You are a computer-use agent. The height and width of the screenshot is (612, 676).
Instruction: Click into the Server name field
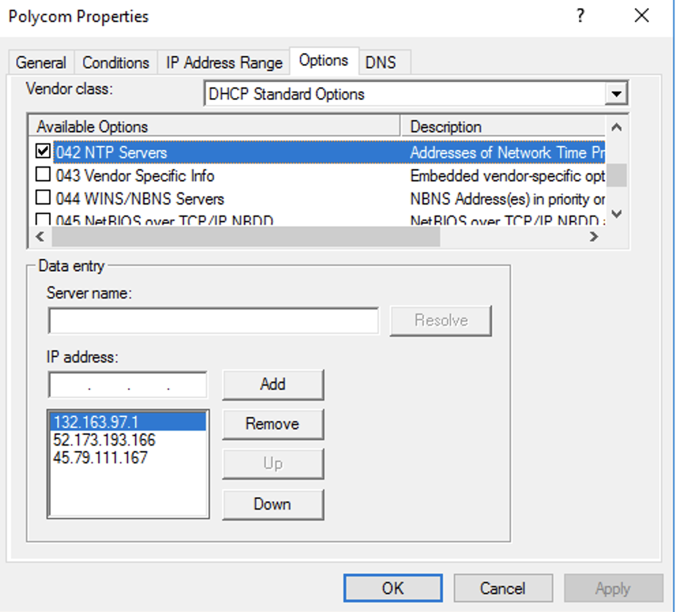[x=213, y=321]
